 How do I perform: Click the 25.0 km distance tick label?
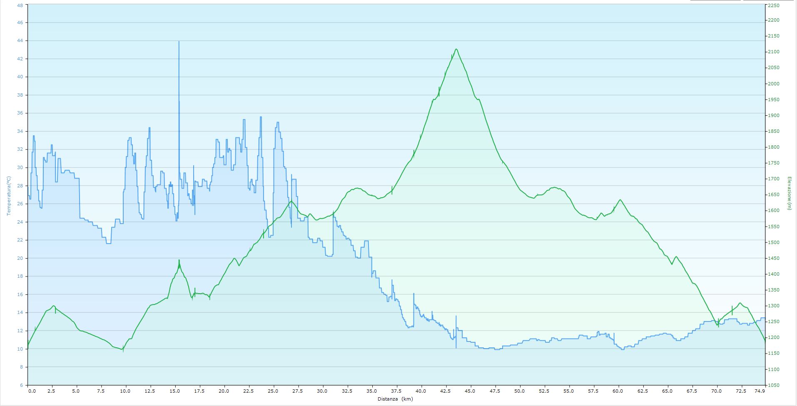pyautogui.click(x=273, y=391)
